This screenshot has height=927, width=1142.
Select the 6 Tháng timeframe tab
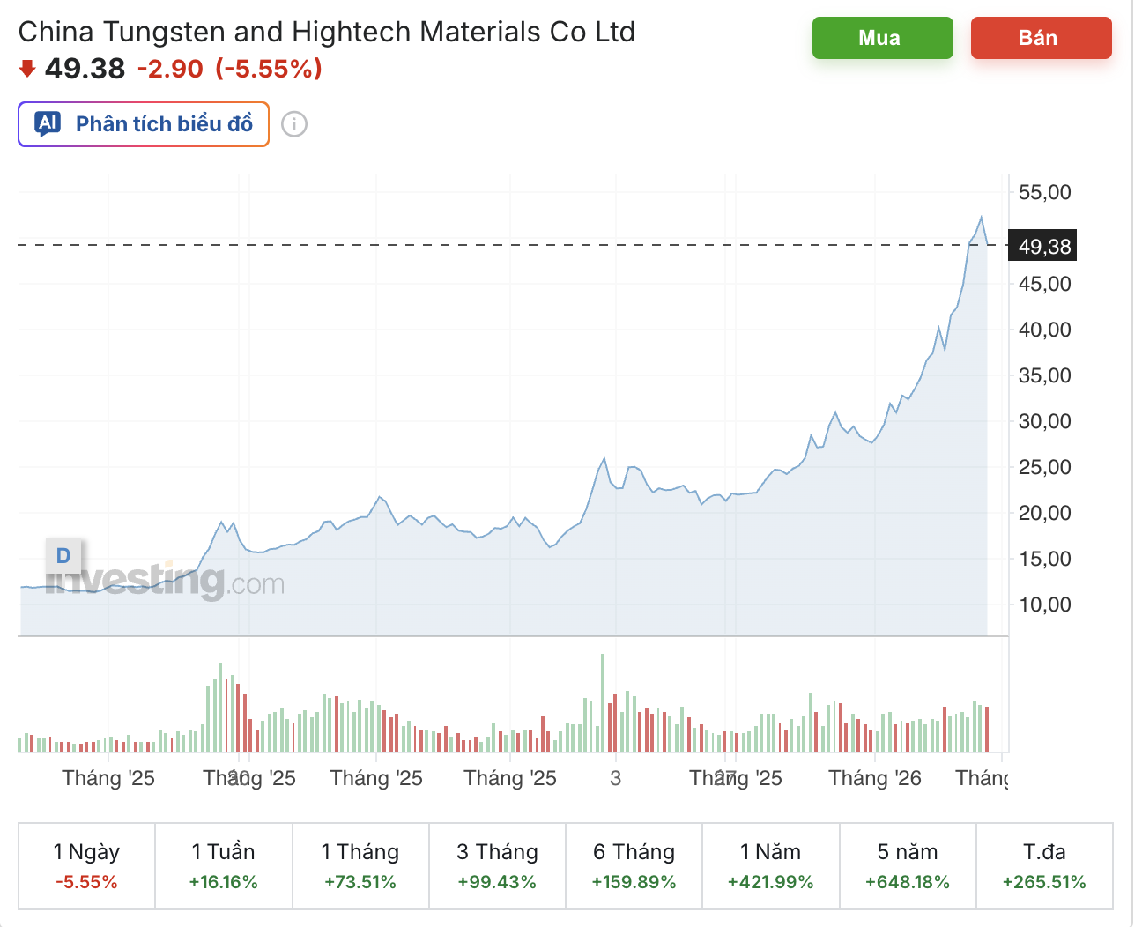click(x=634, y=865)
